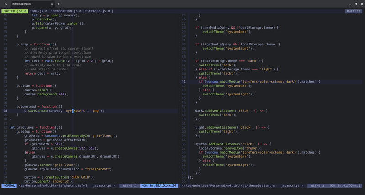Click p.snap = function(z) line

click(36, 44)
